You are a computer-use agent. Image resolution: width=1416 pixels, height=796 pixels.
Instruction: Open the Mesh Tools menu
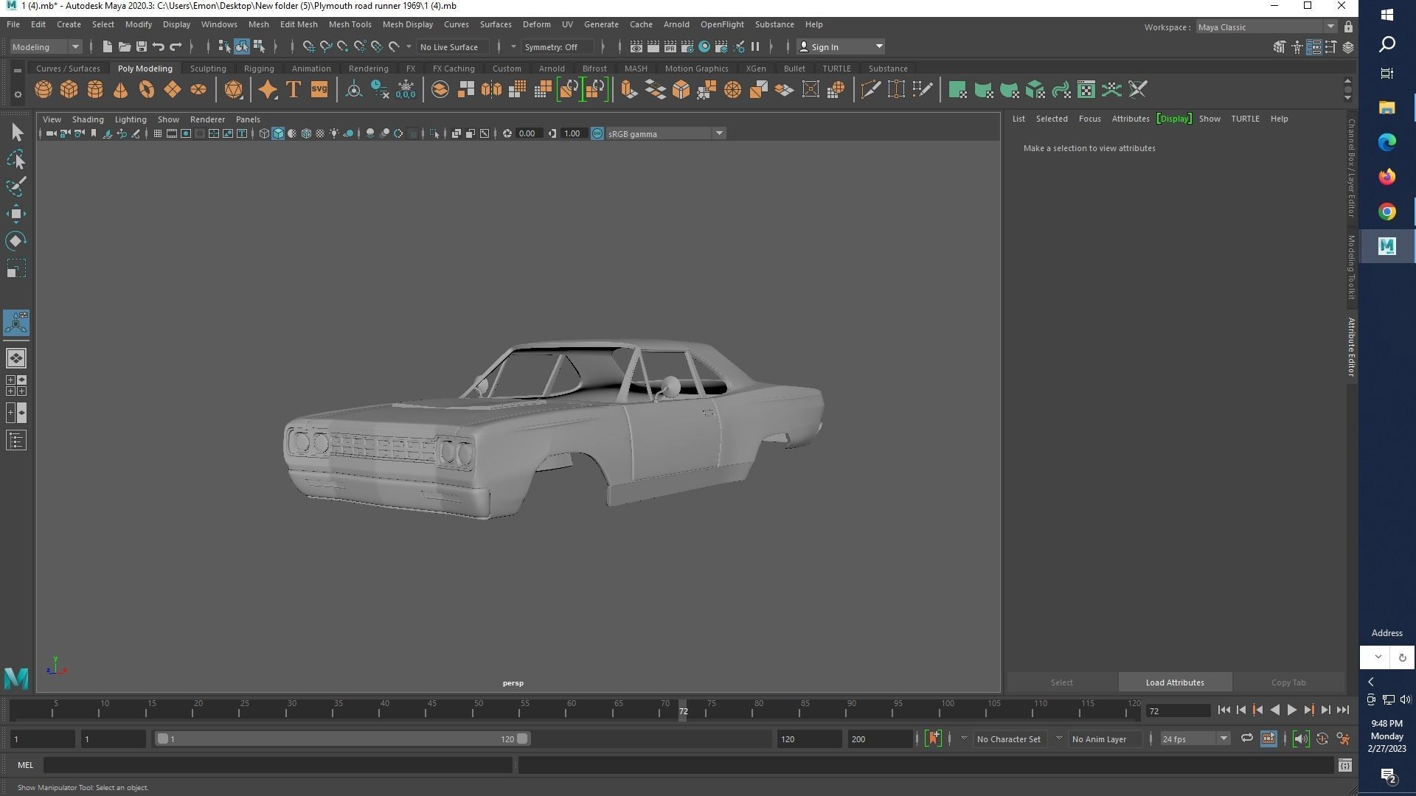[350, 24]
